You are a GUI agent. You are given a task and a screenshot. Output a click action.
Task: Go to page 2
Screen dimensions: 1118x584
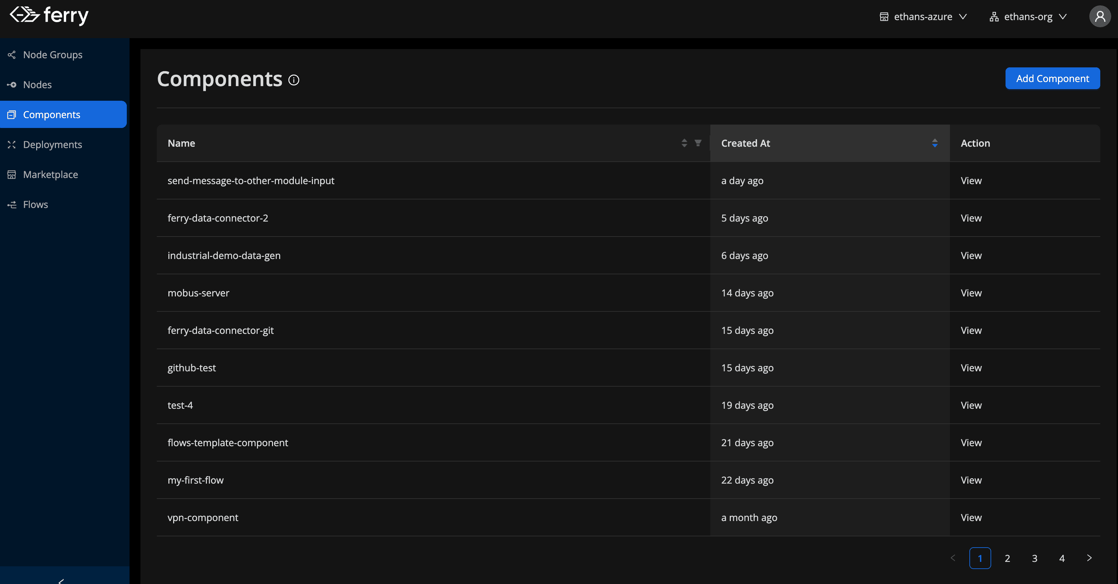pos(1007,558)
